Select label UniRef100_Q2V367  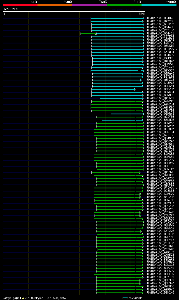pyautogui.click(x=161, y=70)
